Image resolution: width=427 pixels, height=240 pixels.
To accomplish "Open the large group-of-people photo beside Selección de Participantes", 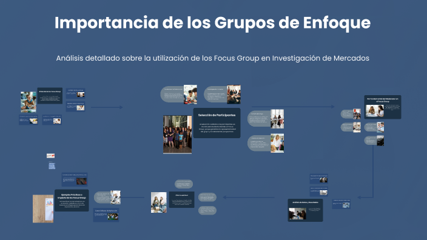I will (177, 135).
